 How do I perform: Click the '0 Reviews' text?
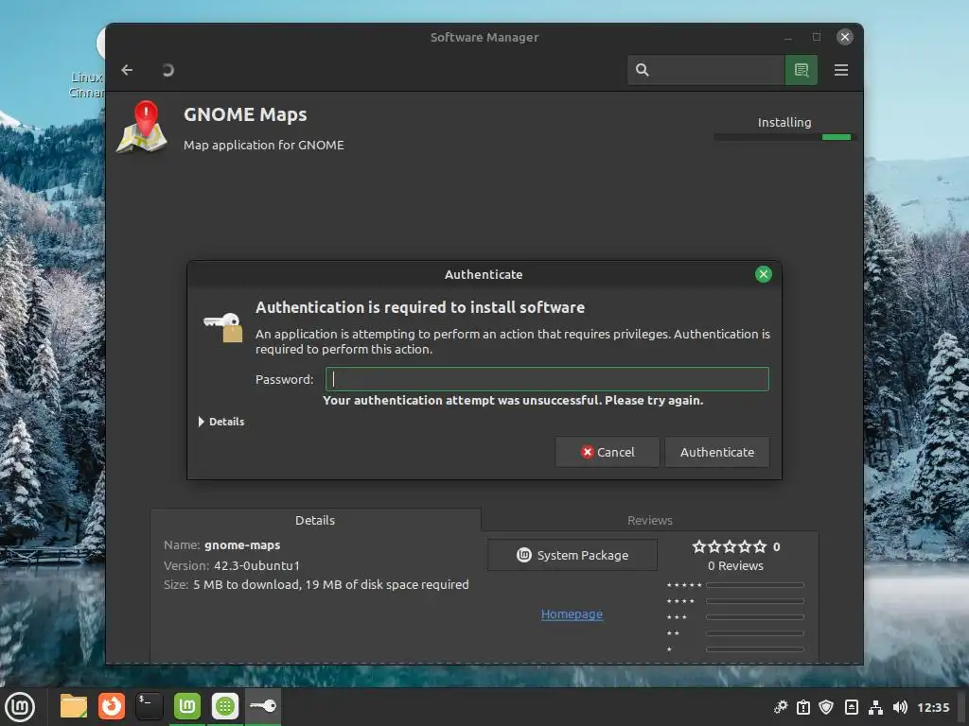tap(735, 565)
